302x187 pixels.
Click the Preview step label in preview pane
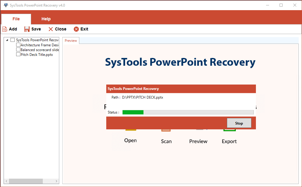point(198,141)
